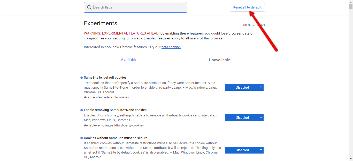This screenshot has height=161, width=353.
Task: Open Disabled dropdown for SameSite by default cookies
Action: [244, 87]
